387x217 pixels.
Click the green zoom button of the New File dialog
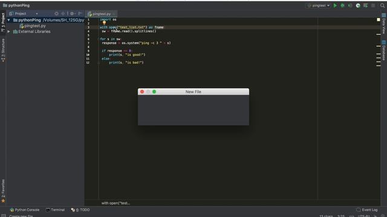coord(154,92)
